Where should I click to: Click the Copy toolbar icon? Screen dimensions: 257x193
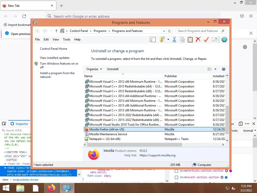click(x=182, y=39)
